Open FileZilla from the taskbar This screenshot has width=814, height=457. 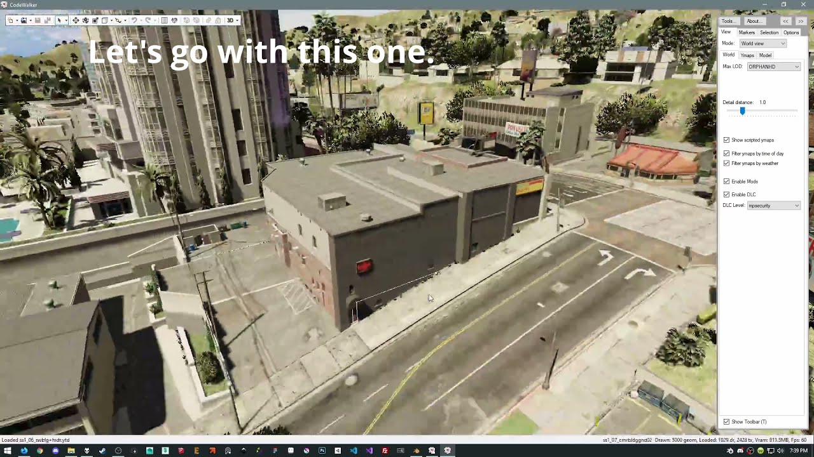pos(385,451)
